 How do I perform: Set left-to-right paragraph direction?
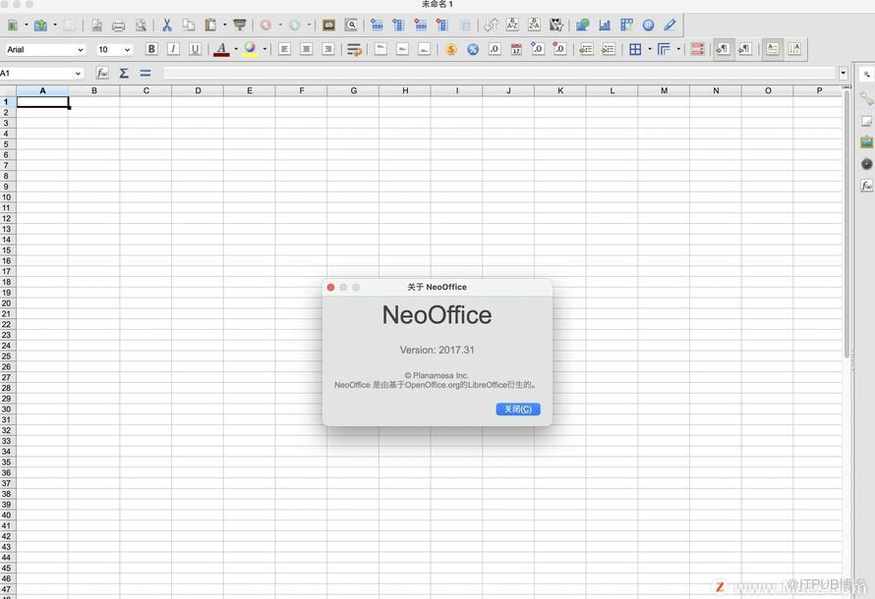pos(724,50)
